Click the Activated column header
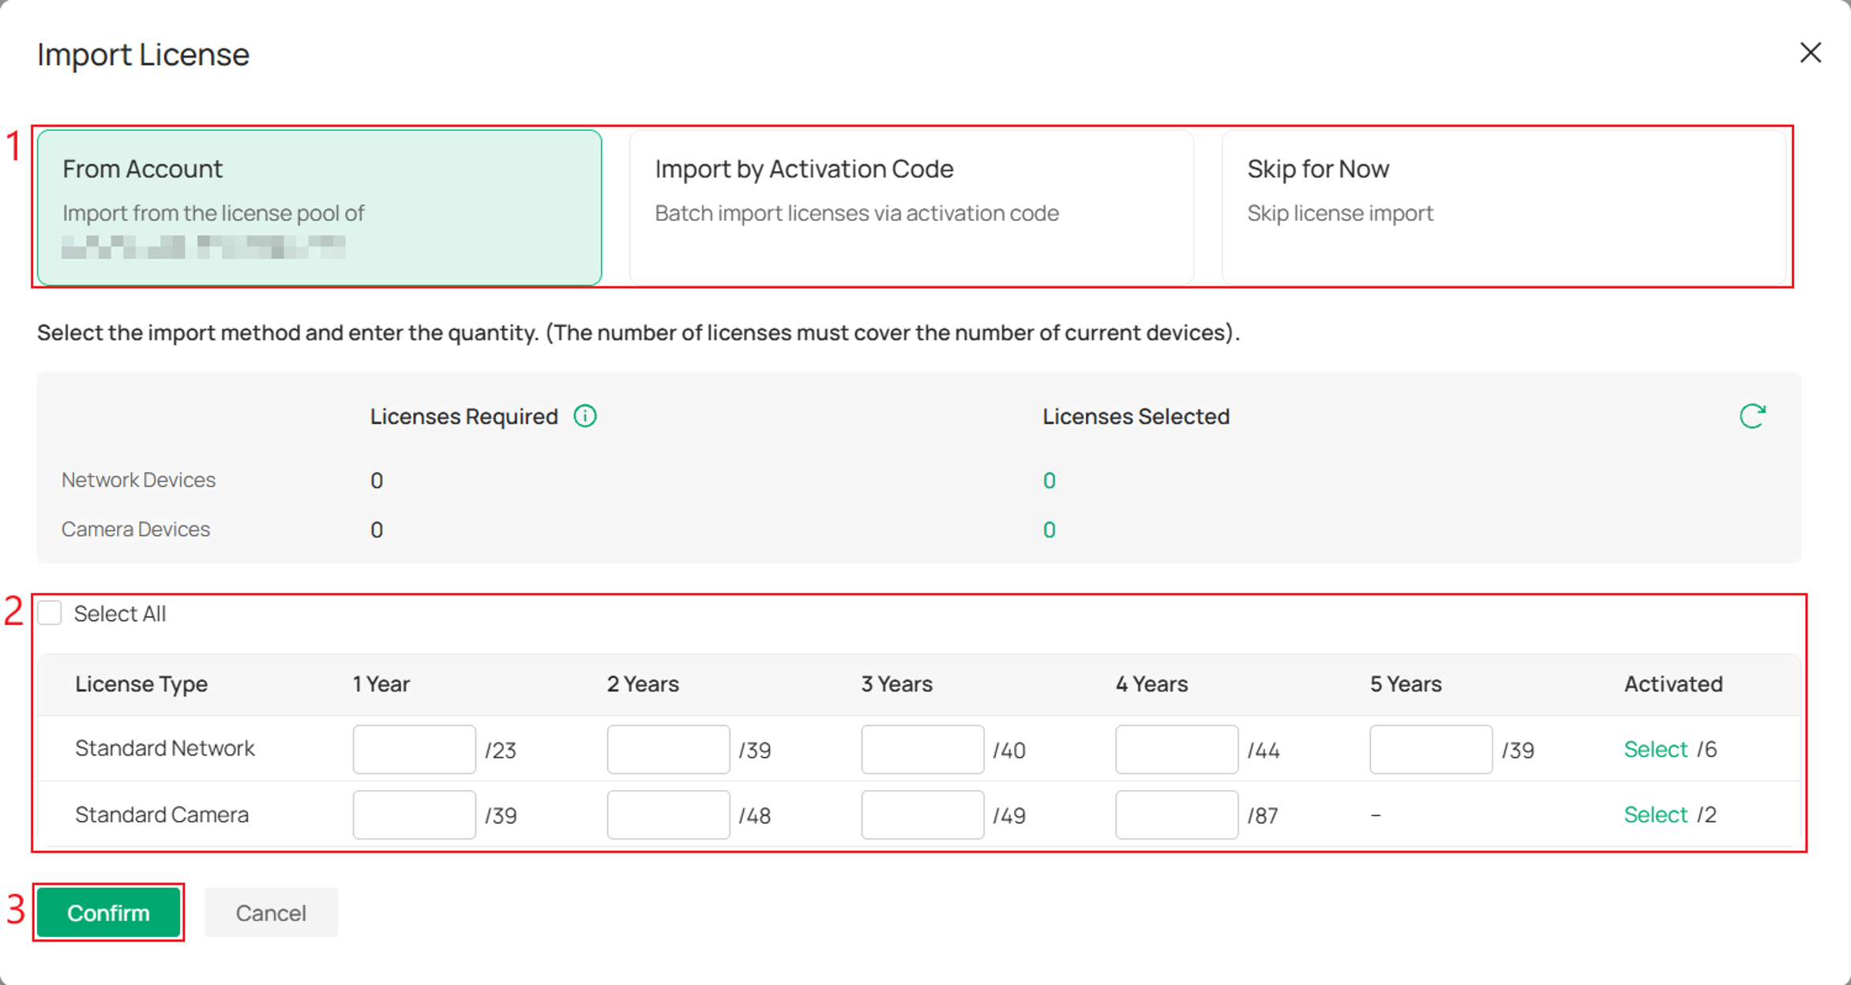The image size is (1851, 985). (1673, 684)
